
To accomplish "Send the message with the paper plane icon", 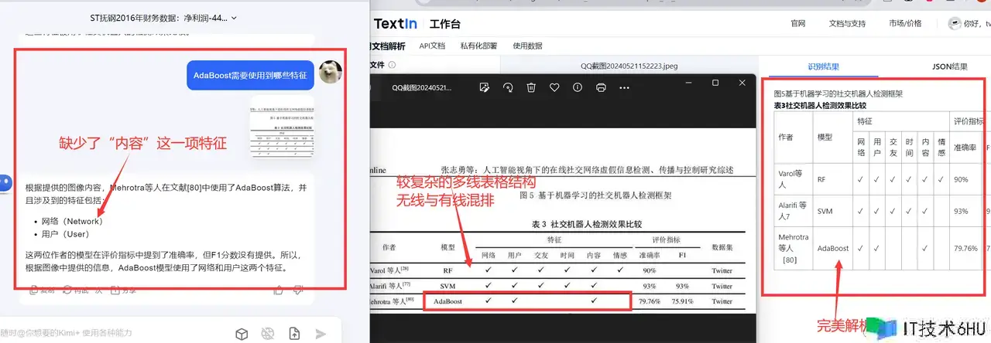I will click(321, 334).
